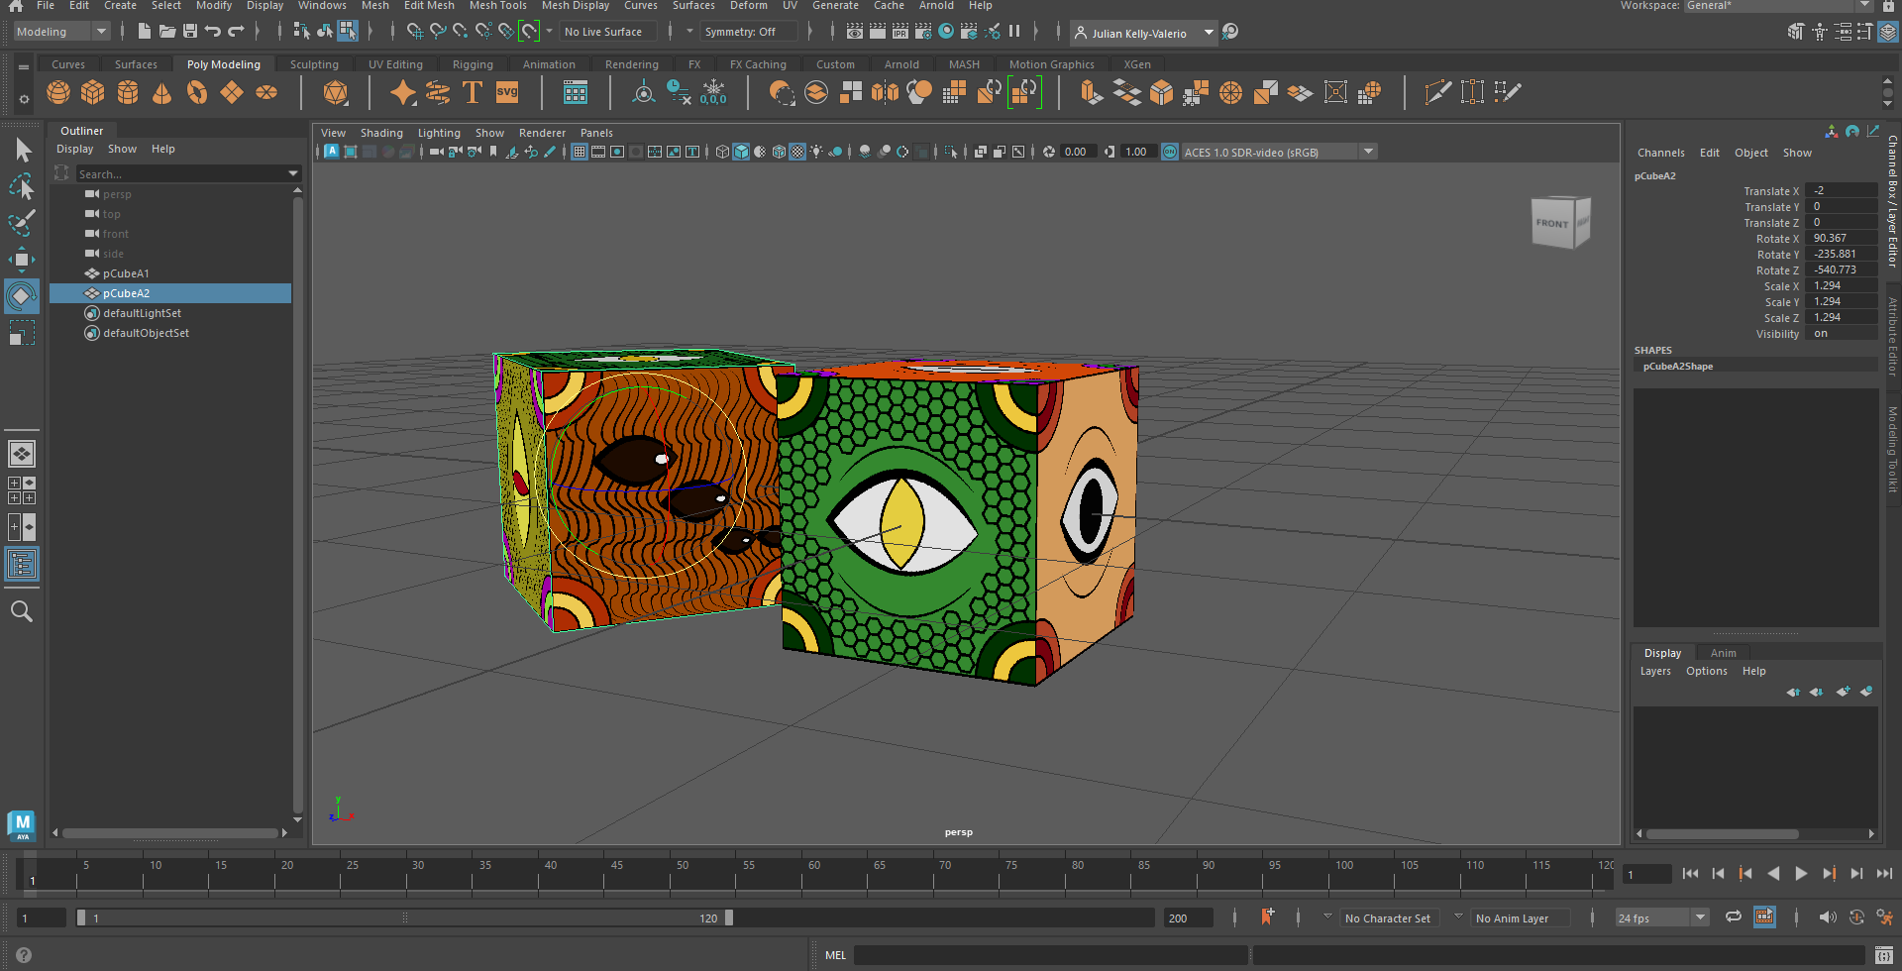Switch to the UV Editing shelf tab
The height and width of the screenshot is (971, 1902).
coord(395,64)
